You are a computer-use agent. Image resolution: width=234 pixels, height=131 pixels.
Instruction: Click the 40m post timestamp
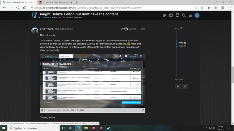coord(143,29)
